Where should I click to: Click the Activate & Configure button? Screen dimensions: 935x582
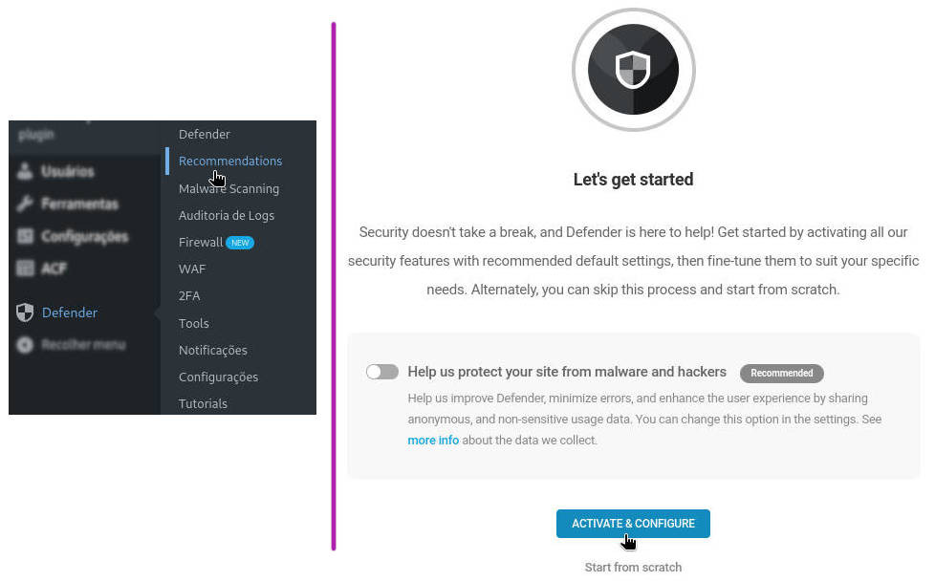coord(633,524)
